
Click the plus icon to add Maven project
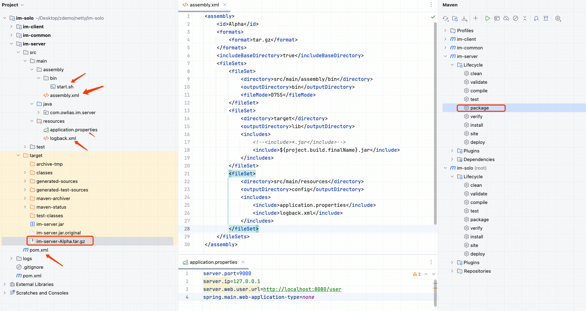point(475,18)
